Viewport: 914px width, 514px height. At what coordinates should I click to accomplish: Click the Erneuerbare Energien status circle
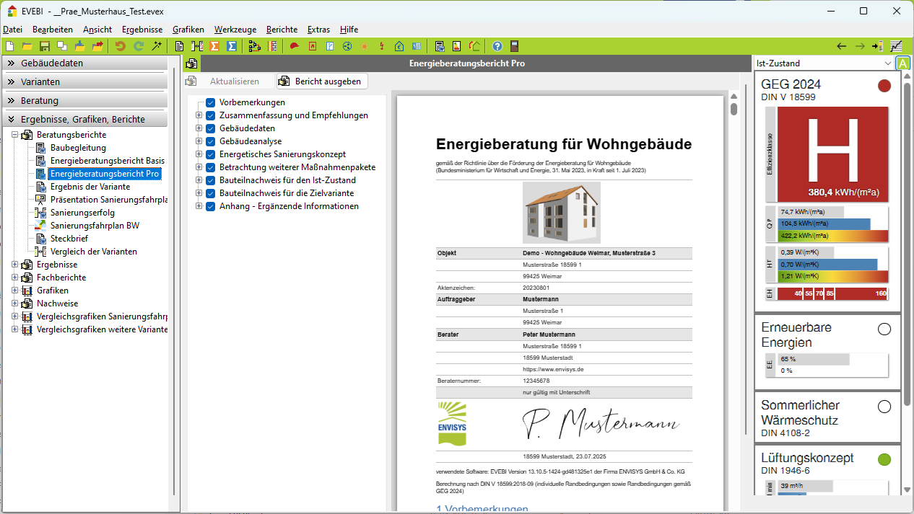(884, 329)
